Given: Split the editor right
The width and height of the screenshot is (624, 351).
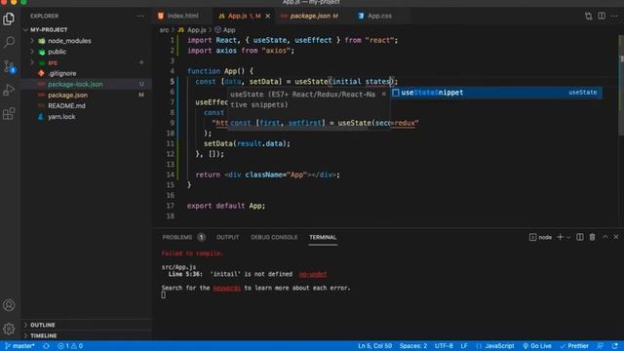Looking at the screenshot, I should [602, 16].
